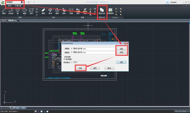Switch to the Layout1 (布局1) tab

[17, 108]
